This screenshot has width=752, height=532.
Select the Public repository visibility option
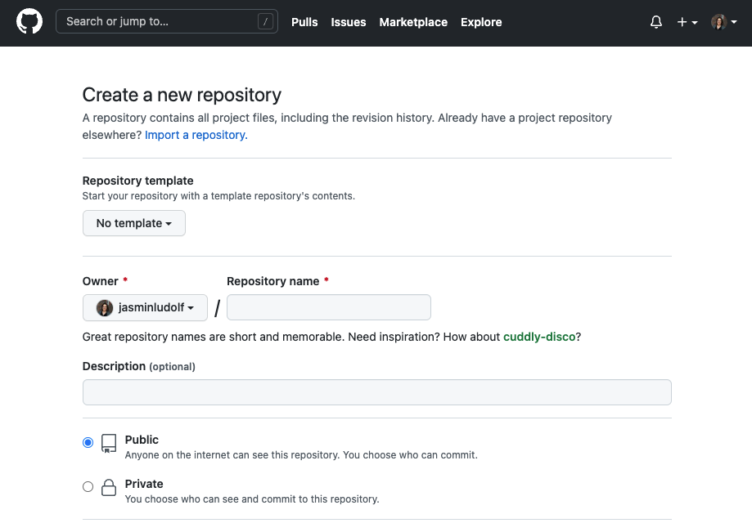pos(88,441)
